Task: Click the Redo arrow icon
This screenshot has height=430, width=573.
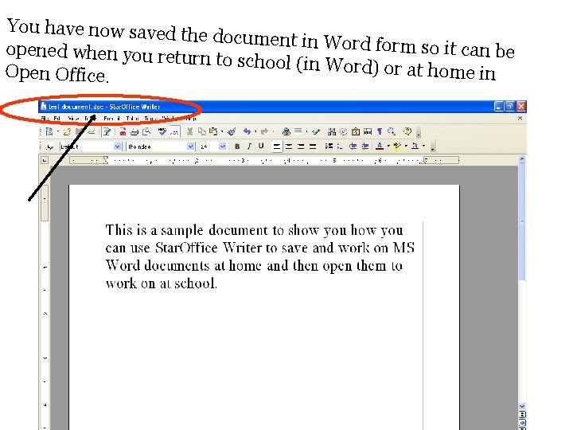Action: 264,131
